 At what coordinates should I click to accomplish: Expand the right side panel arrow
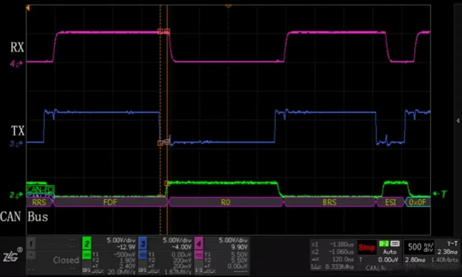tap(458, 121)
